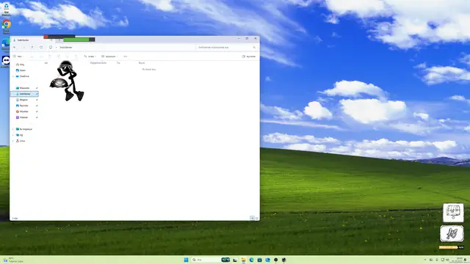Screen dimensions: 470x264
Task: Open the Görünüm view dropdown
Action: click(x=109, y=56)
